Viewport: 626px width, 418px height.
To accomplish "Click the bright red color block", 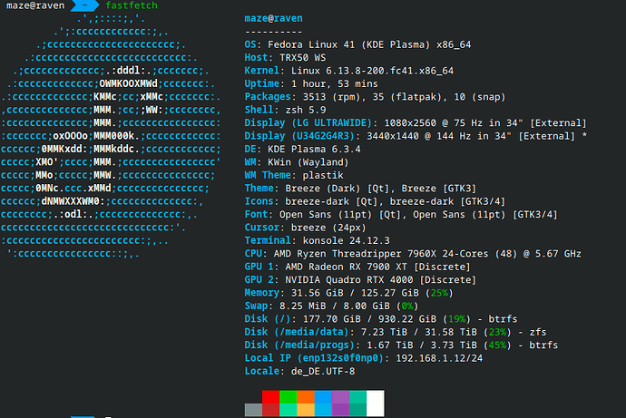I will [x=270, y=397].
